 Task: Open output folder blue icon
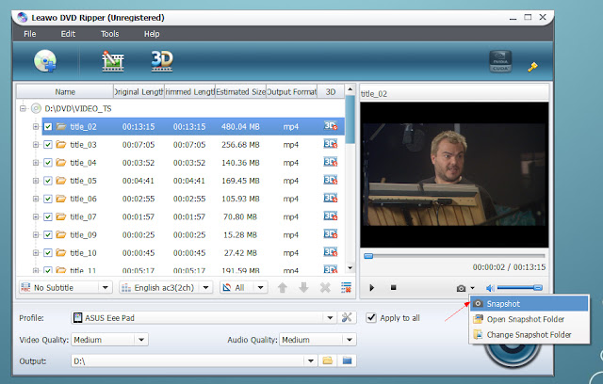click(x=348, y=360)
